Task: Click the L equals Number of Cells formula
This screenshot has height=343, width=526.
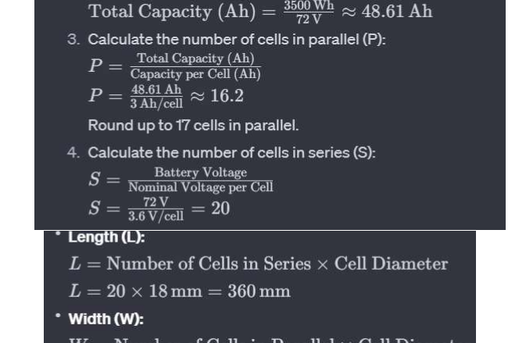Action: click(x=258, y=263)
